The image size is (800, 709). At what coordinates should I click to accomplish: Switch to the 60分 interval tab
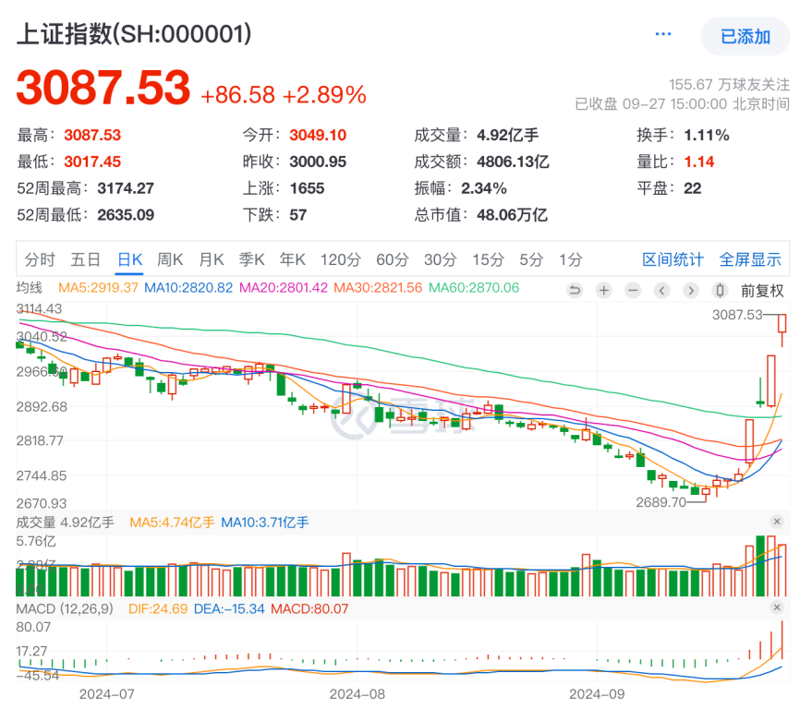coord(393,259)
